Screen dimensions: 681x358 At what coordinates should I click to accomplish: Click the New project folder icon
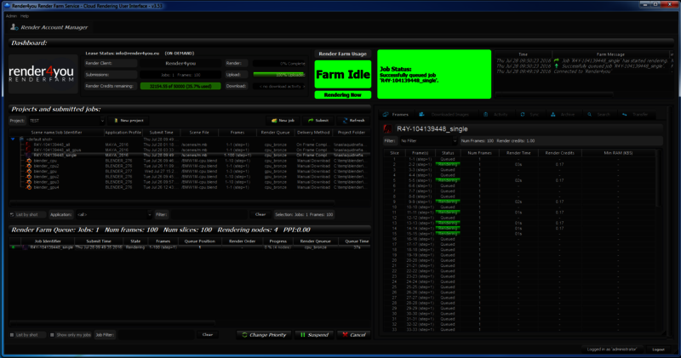point(112,121)
